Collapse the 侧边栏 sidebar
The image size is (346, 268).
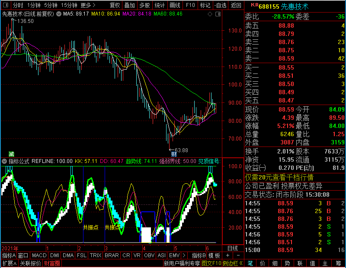coord(233,263)
